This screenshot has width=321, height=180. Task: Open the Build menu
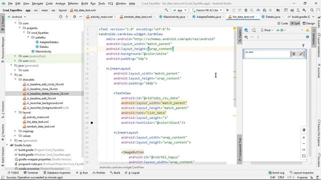click(x=84, y=3)
